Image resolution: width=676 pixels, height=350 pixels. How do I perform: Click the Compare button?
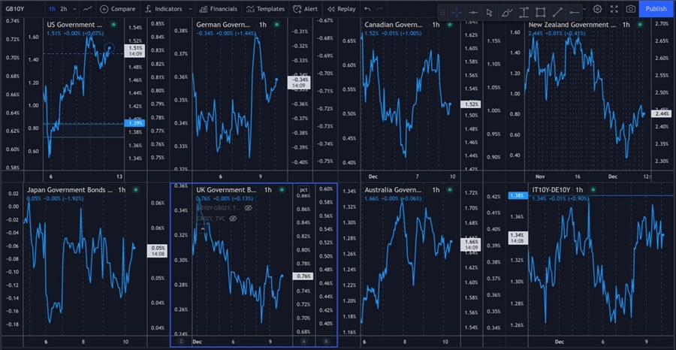pyautogui.click(x=118, y=9)
